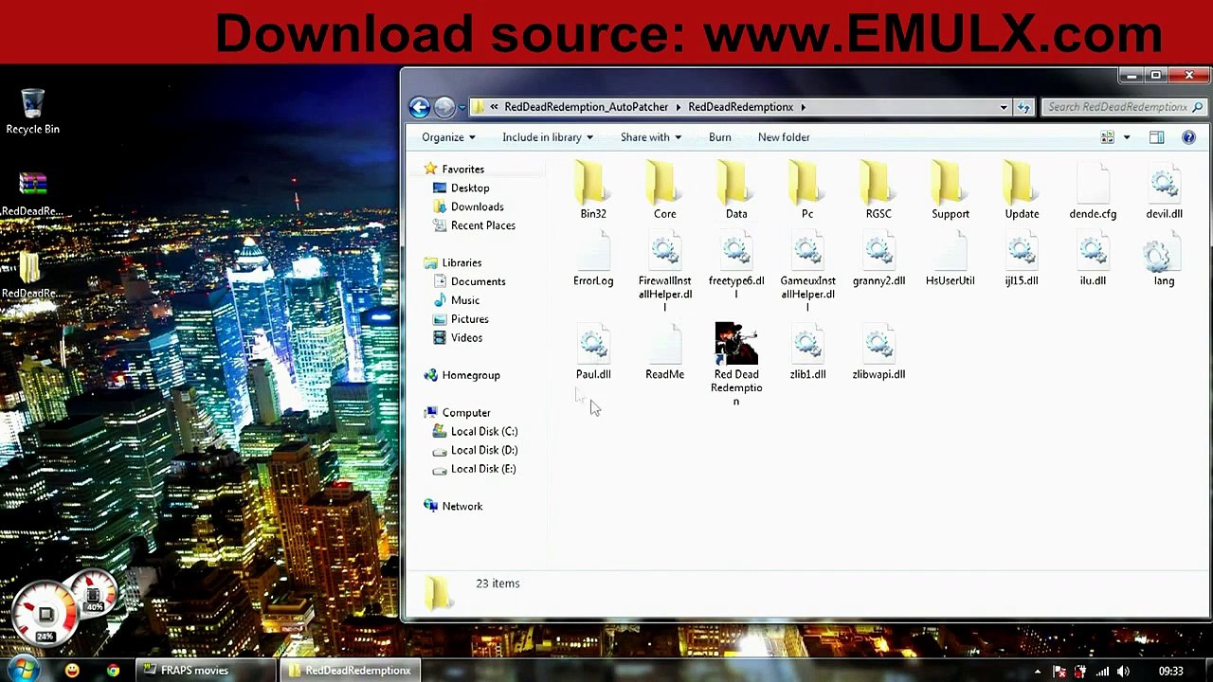Click the Burn toolbar button
This screenshot has width=1213, height=682.
pos(719,137)
